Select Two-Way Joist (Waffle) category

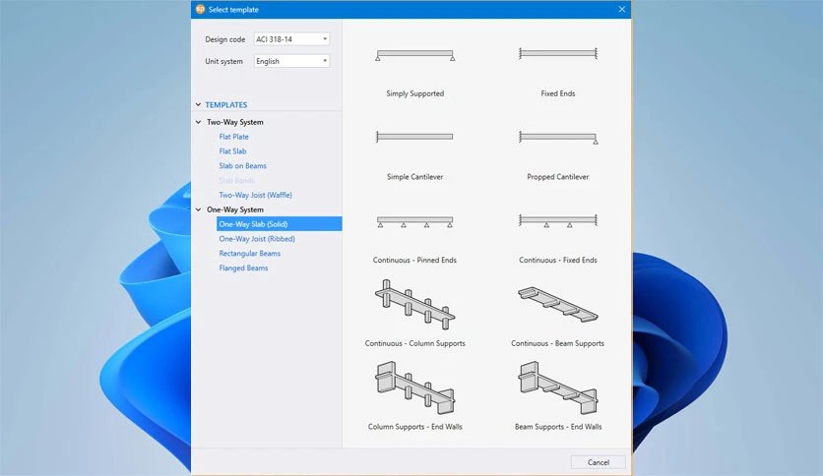[x=255, y=195]
